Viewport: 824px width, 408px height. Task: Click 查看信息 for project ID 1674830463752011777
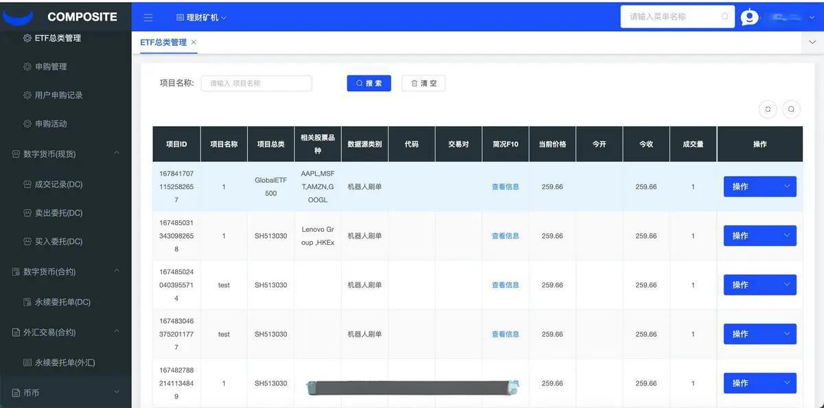505,335
